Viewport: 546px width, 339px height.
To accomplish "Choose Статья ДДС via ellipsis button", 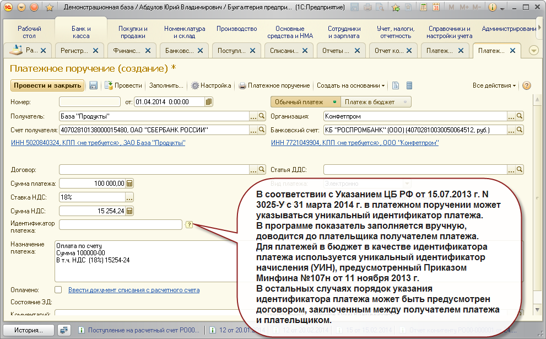I will (511, 170).
